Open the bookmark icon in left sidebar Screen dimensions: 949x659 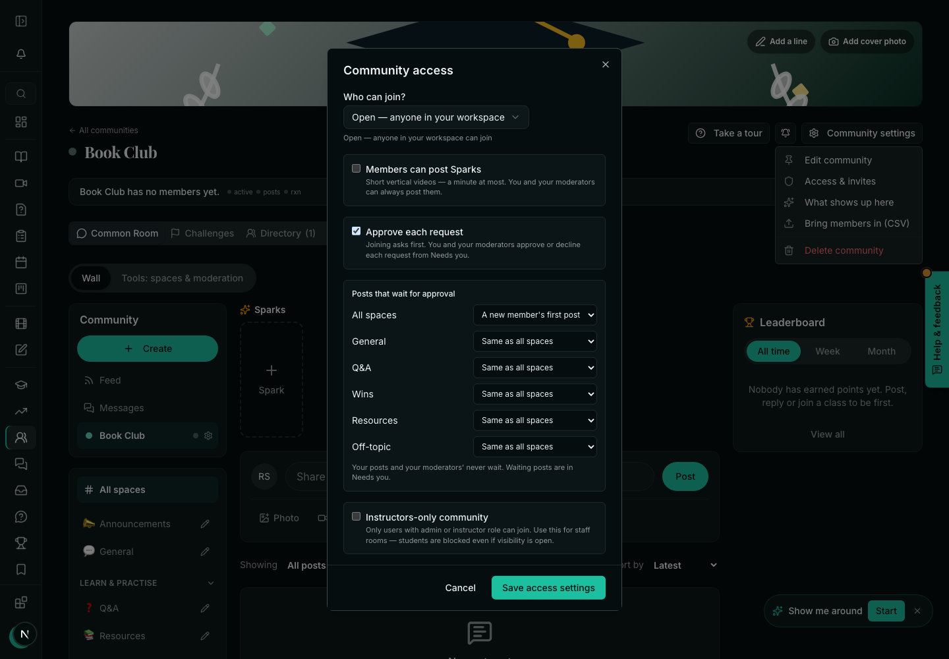pyautogui.click(x=21, y=569)
